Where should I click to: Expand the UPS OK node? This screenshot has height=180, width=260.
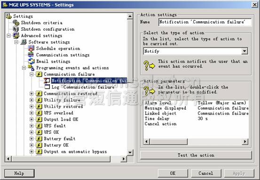tap(32, 132)
